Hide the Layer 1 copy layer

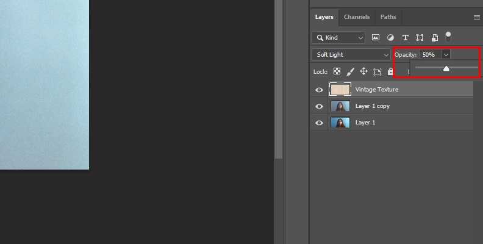319,106
